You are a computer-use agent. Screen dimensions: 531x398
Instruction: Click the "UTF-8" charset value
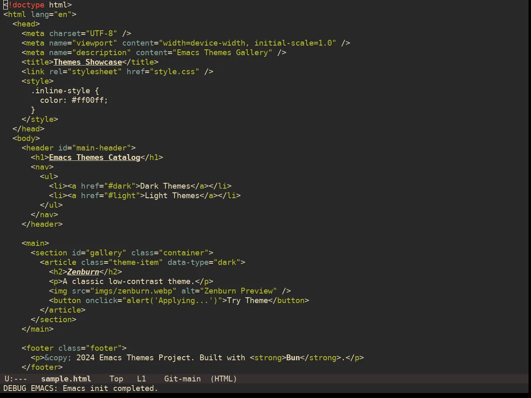pos(102,34)
